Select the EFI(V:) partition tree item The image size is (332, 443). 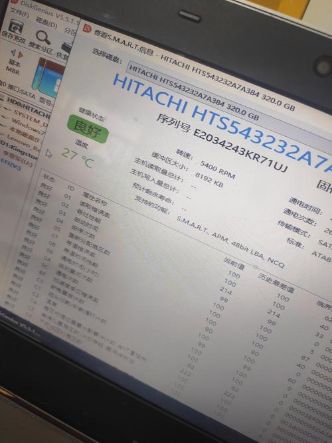click(x=11, y=164)
